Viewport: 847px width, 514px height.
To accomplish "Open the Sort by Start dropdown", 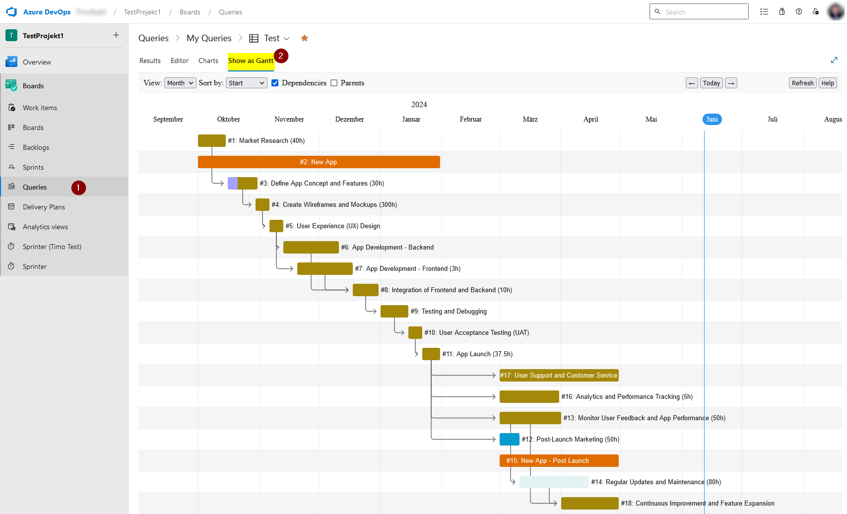I will 246,83.
